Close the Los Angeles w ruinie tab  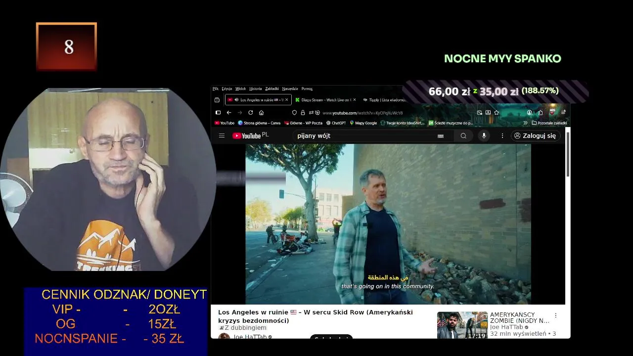[286, 100]
